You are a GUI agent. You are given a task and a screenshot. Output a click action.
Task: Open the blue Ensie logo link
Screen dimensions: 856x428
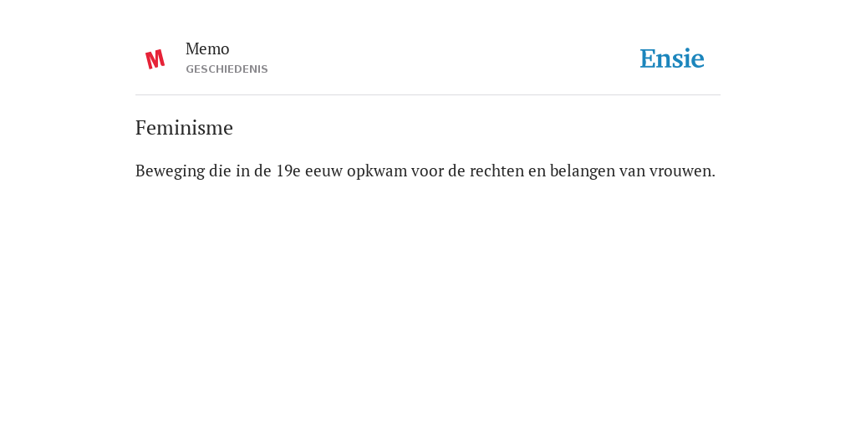pos(671,59)
